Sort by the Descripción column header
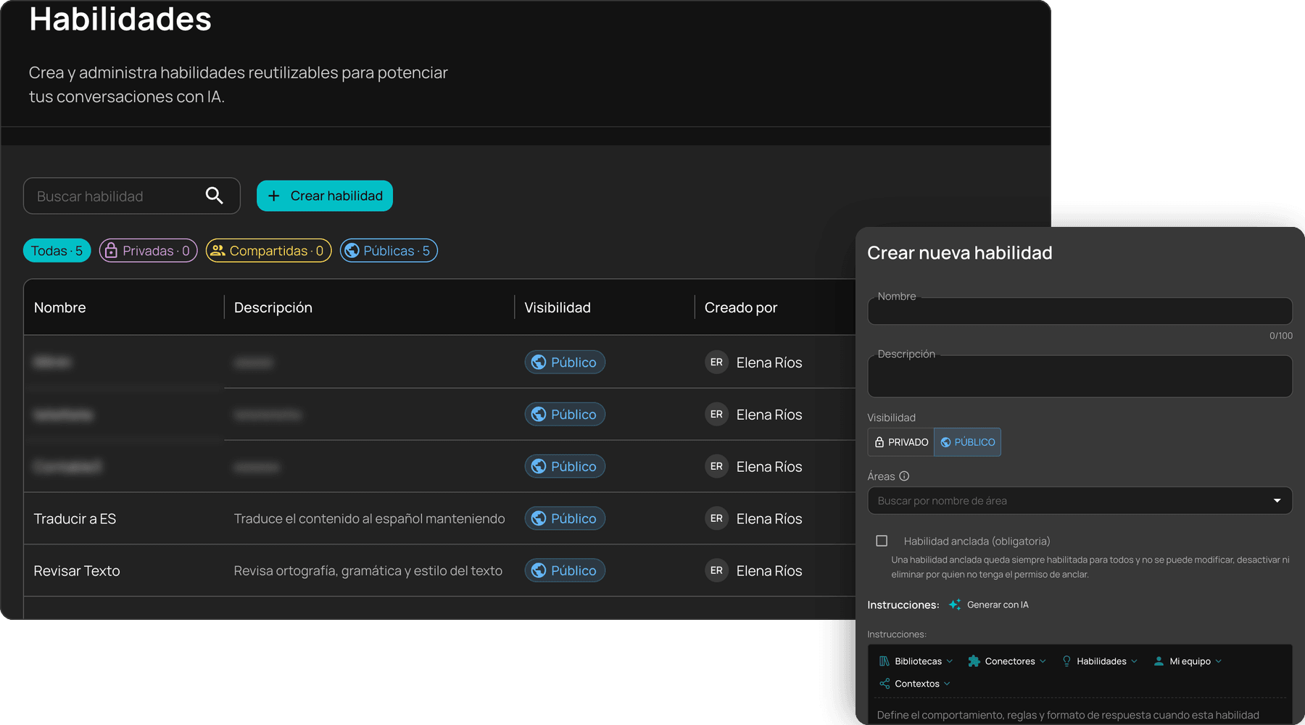 273,307
